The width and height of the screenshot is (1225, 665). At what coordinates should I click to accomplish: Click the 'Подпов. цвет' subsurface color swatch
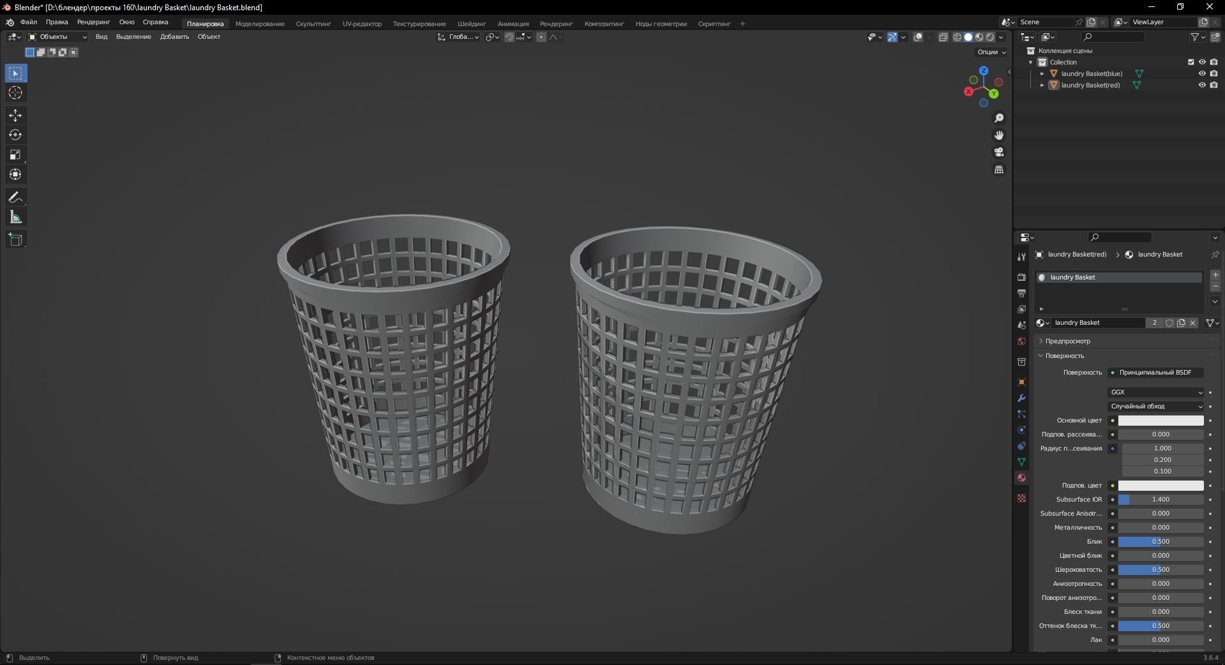(x=1161, y=486)
